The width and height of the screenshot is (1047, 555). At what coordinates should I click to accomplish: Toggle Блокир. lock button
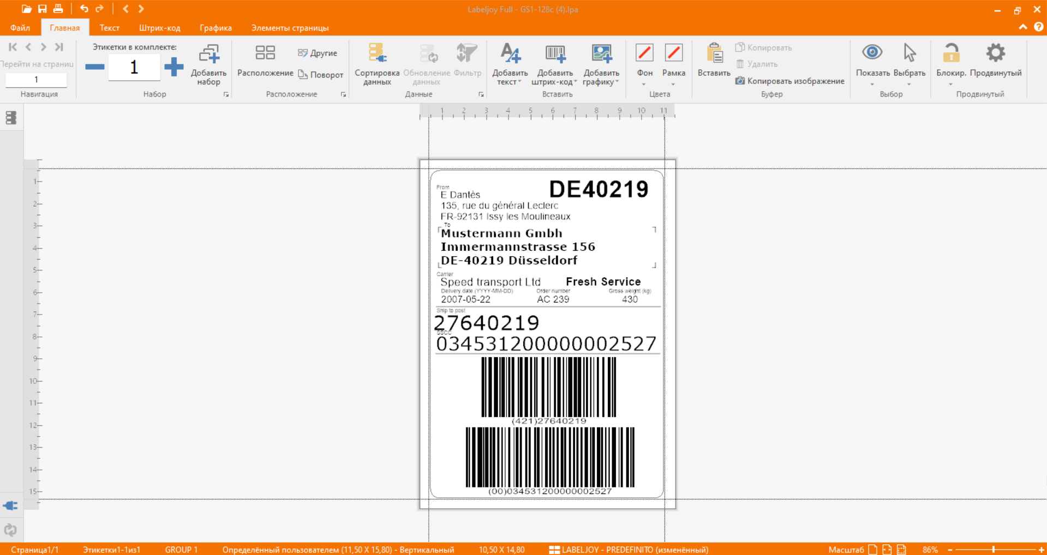[951, 52]
